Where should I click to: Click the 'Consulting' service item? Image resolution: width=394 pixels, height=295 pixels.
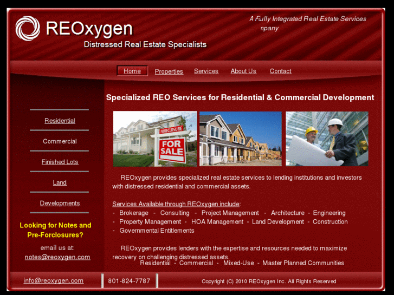[175, 213]
